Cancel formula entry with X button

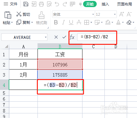(56, 37)
